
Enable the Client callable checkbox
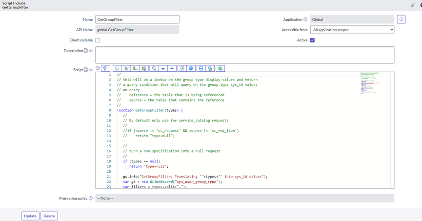98,40
